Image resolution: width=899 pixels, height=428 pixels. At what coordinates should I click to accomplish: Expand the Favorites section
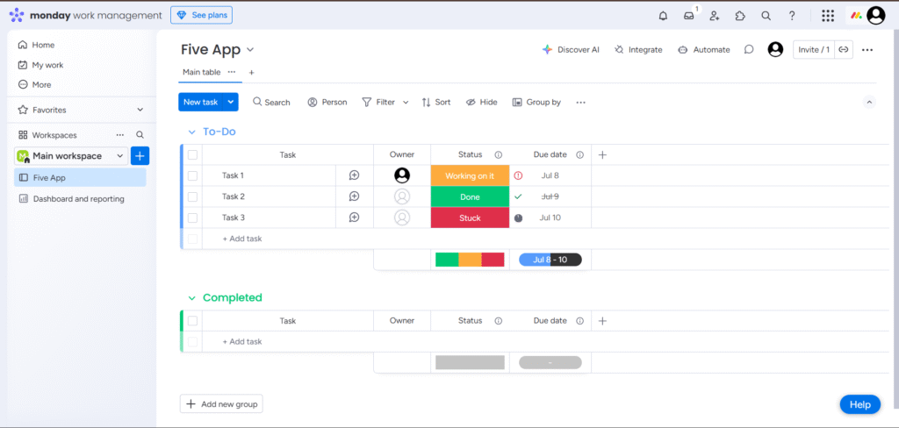tap(140, 110)
